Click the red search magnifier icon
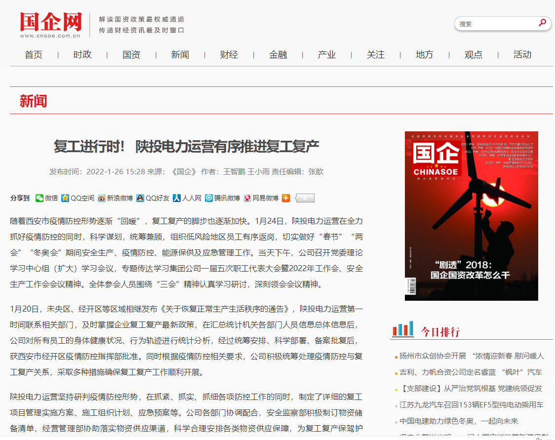This screenshot has height=440, width=555. 542,23
